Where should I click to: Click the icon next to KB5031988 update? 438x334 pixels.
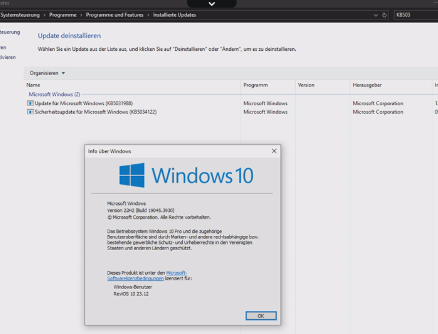(30, 103)
